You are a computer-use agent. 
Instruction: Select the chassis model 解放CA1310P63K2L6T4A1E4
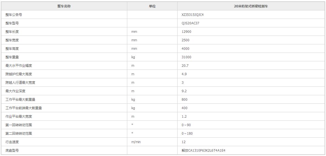coord(203,151)
